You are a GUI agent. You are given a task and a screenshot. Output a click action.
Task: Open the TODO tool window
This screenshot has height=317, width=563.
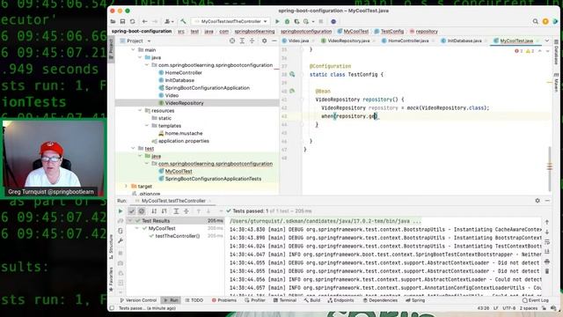[x=194, y=300]
